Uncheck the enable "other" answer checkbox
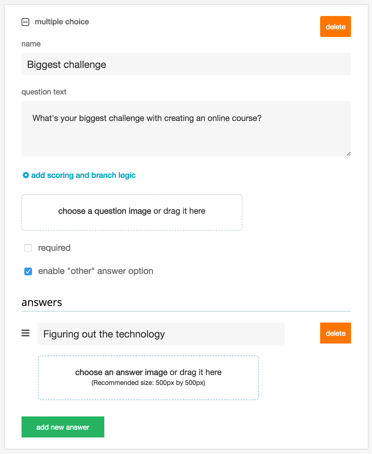 coord(28,271)
